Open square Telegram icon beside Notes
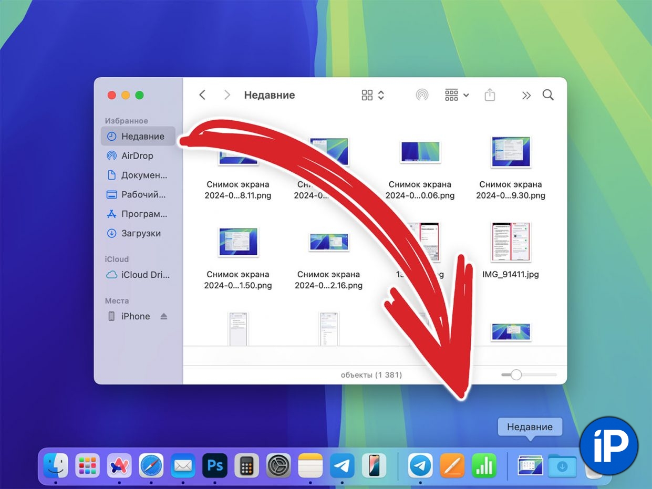Screen dimensions: 652x489 coord(343,465)
